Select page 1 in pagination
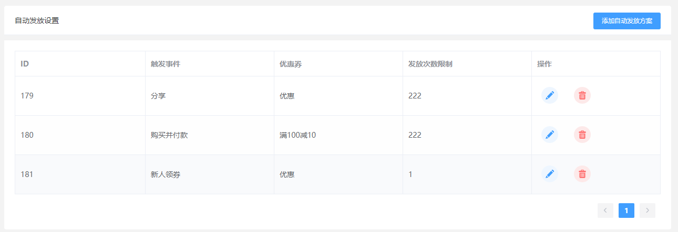The image size is (678, 232). [x=626, y=211]
